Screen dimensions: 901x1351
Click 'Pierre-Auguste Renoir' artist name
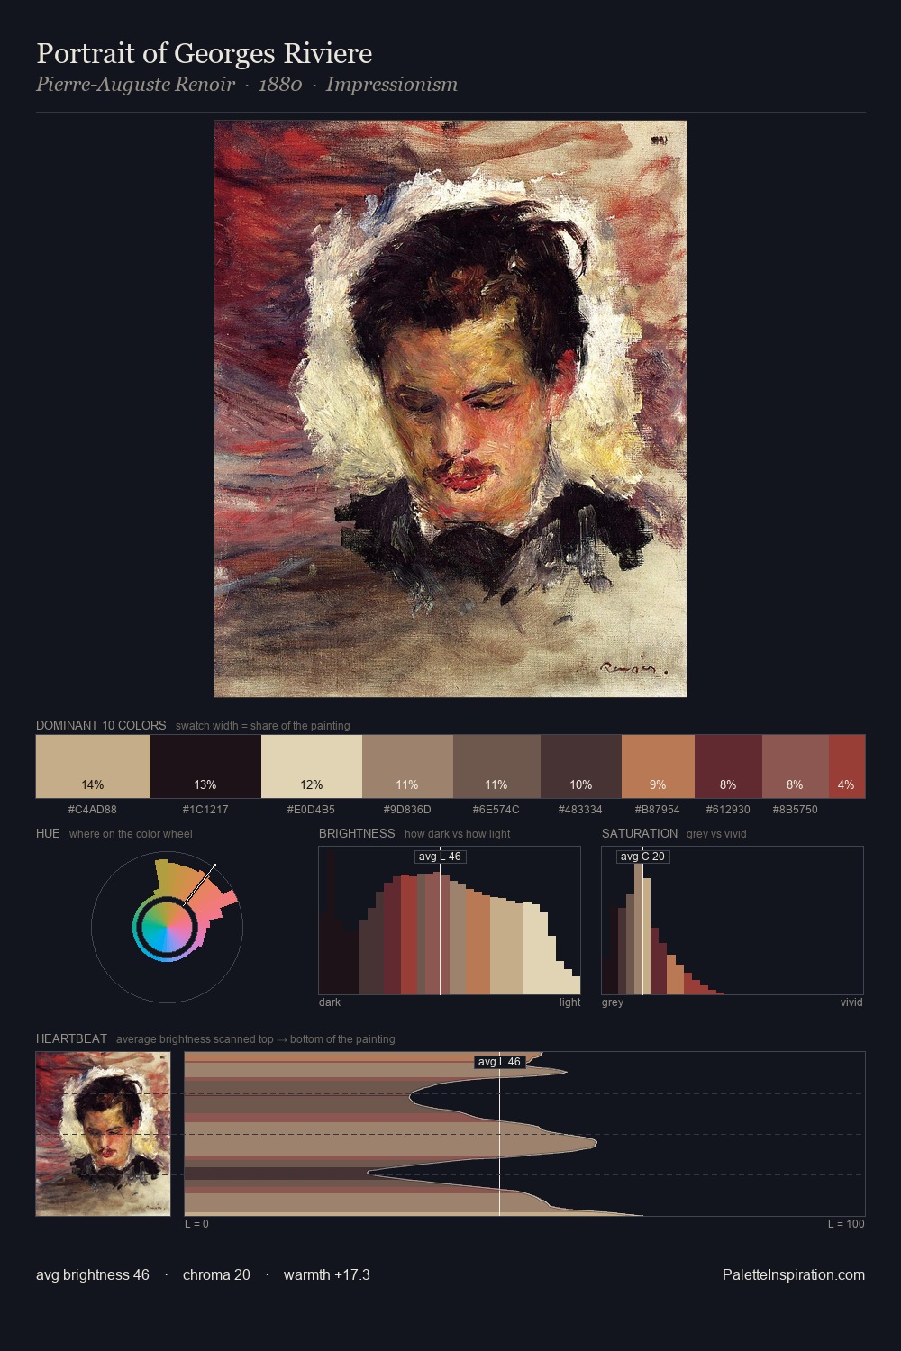135,85
